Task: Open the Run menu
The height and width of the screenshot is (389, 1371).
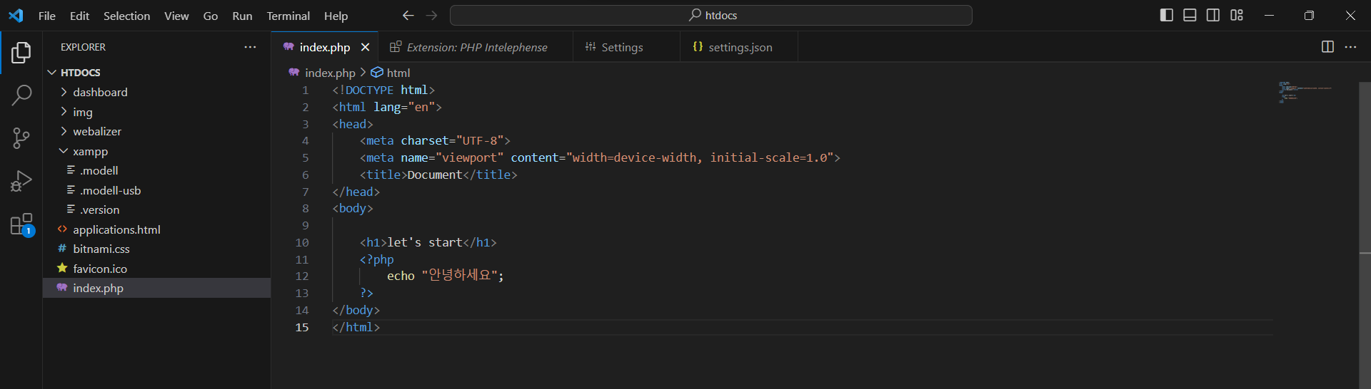Action: click(x=242, y=16)
